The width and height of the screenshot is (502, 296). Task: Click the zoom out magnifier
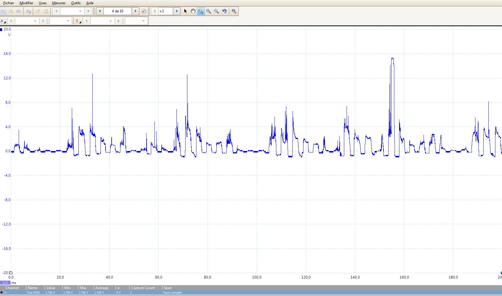click(x=217, y=11)
